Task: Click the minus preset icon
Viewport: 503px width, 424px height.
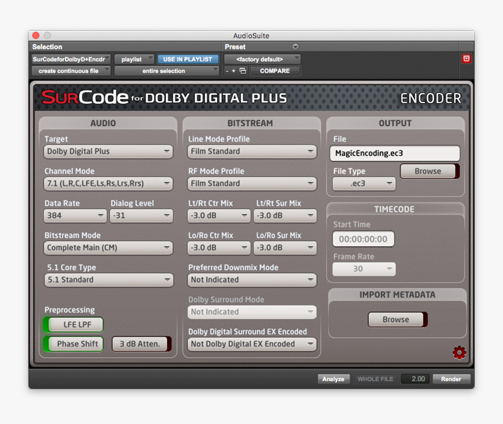Action: point(227,71)
